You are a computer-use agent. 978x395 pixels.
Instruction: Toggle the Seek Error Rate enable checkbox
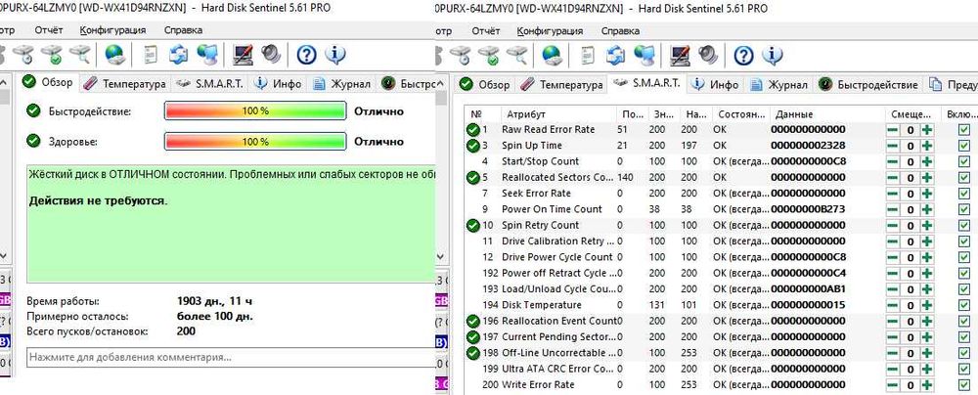[x=964, y=194]
